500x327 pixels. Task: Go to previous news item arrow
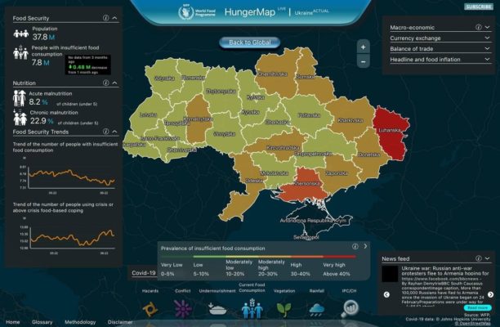click(x=386, y=294)
